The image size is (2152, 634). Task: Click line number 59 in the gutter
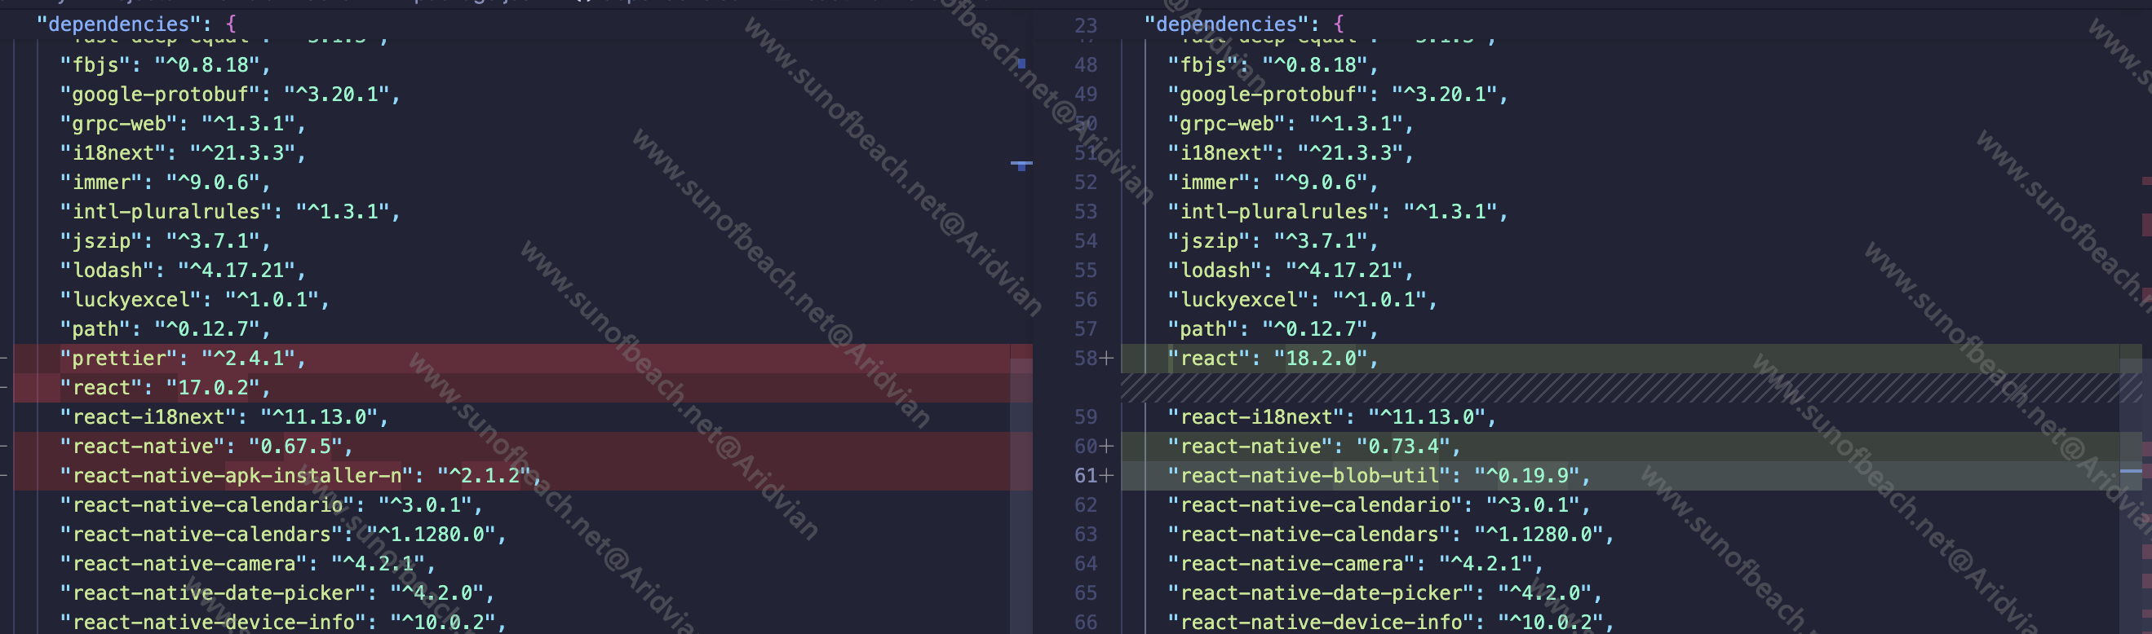click(1085, 417)
